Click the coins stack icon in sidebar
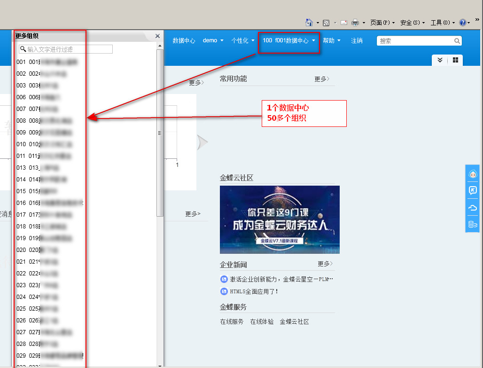Viewport: 483px width, 368px height. tap(473, 224)
